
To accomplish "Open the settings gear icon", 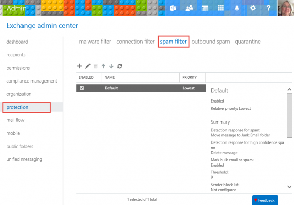I will (x=253, y=8).
